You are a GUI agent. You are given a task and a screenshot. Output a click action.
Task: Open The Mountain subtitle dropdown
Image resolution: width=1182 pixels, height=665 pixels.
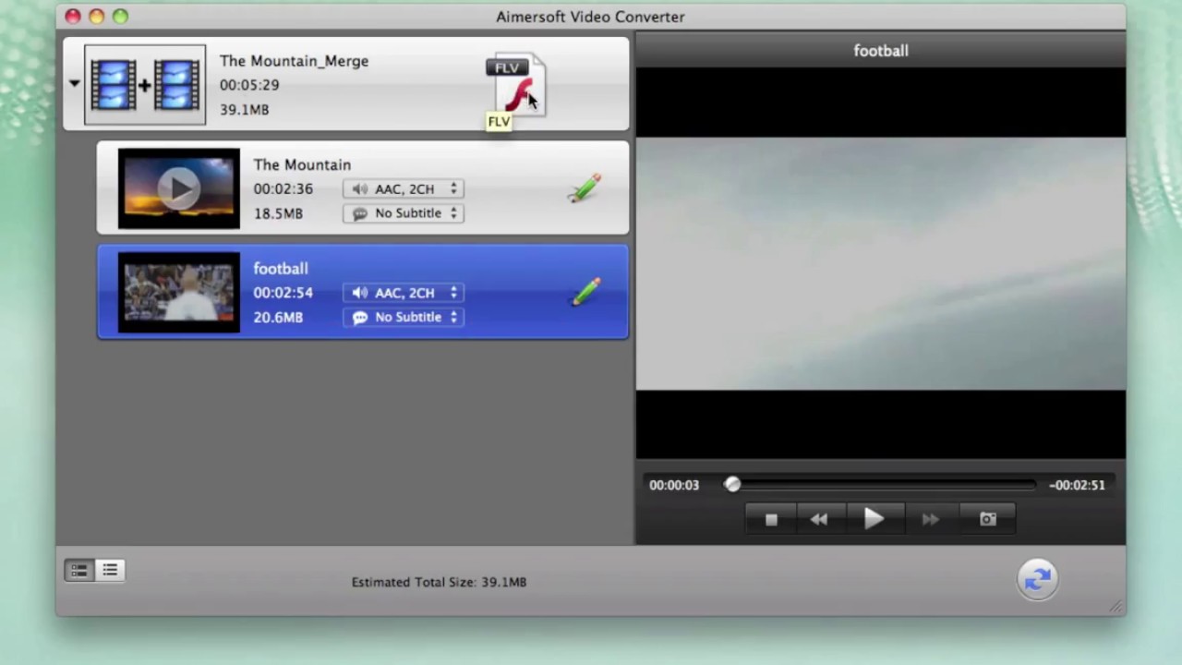(404, 213)
